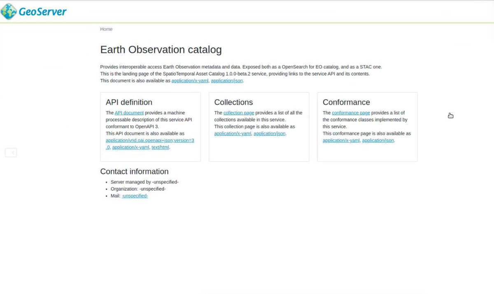Click the -unspecified- mail contact link
Viewport: 494px width, 294px height.
pos(135,196)
